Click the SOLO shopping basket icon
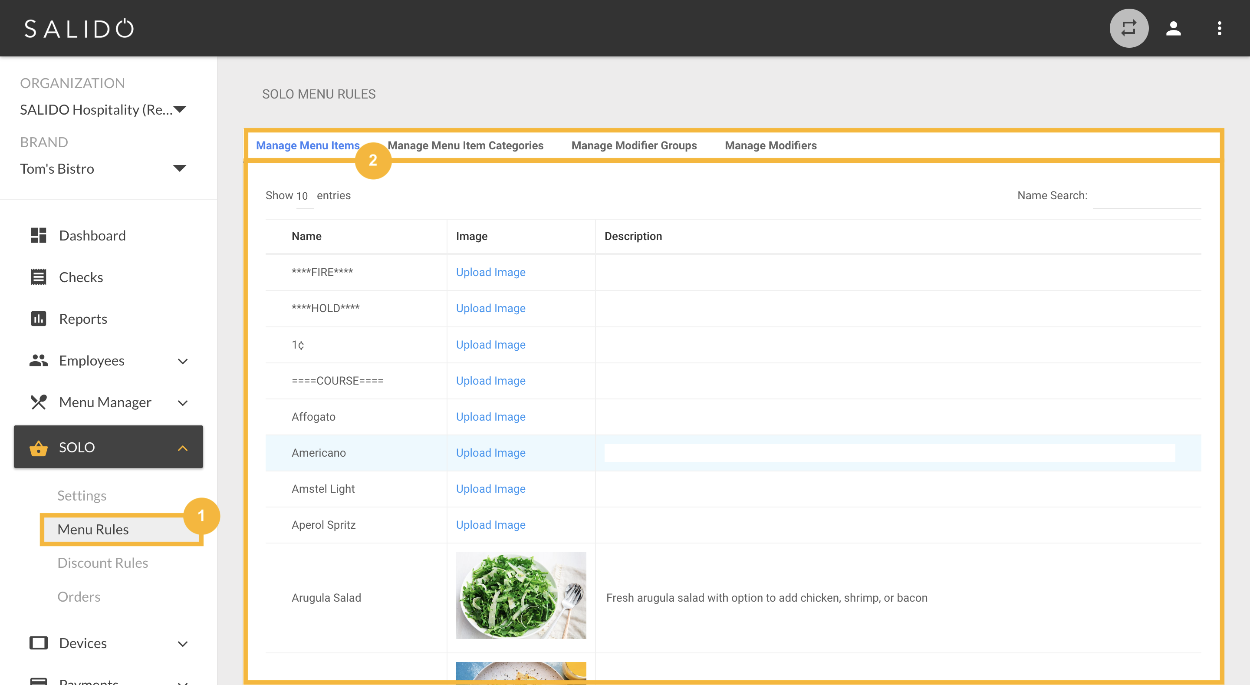Screen dimensions: 1250x685 [x=38, y=448]
